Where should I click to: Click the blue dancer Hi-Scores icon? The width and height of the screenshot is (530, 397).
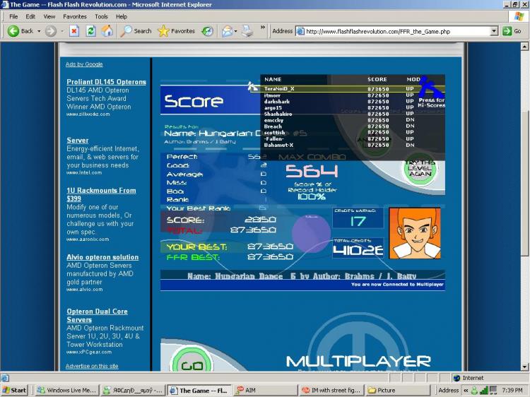click(430, 87)
